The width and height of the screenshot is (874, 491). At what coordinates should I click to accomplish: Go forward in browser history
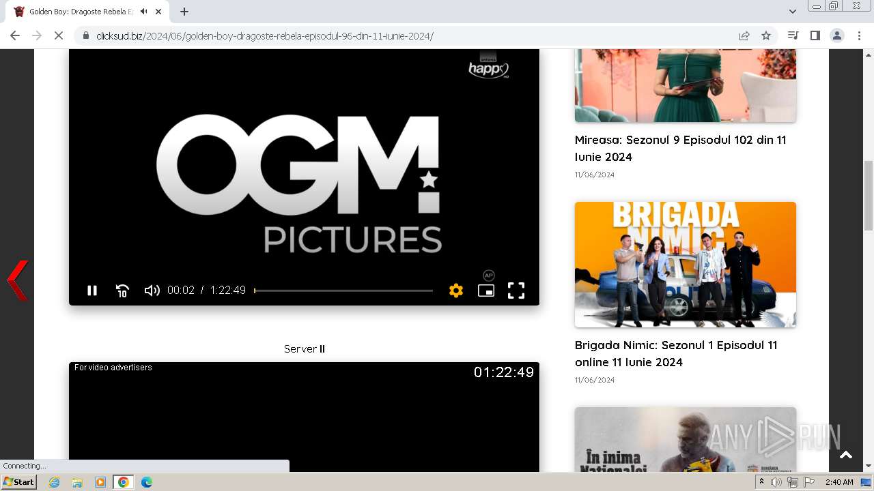pos(37,35)
